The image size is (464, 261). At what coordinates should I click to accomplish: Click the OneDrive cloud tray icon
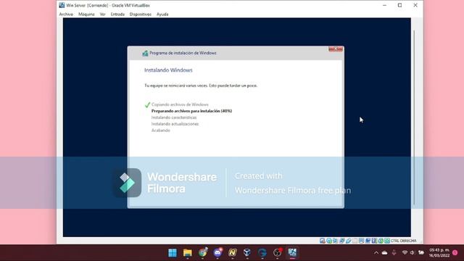coord(385,253)
